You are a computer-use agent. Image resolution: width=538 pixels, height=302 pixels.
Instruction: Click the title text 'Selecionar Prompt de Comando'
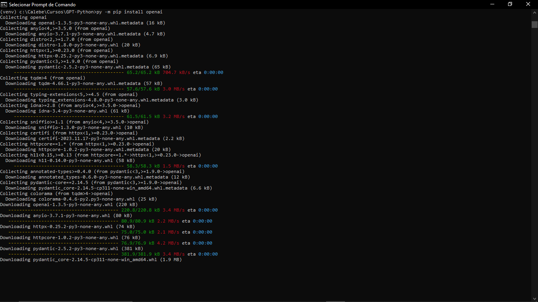pyautogui.click(x=42, y=4)
